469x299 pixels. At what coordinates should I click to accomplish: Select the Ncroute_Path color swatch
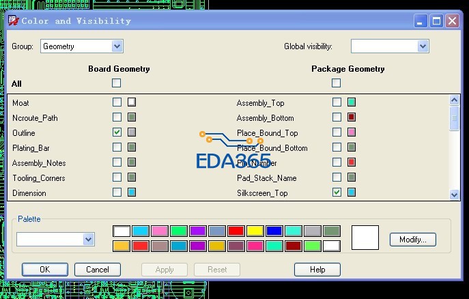132,117
